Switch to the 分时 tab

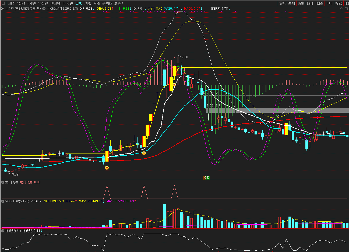(11, 3)
